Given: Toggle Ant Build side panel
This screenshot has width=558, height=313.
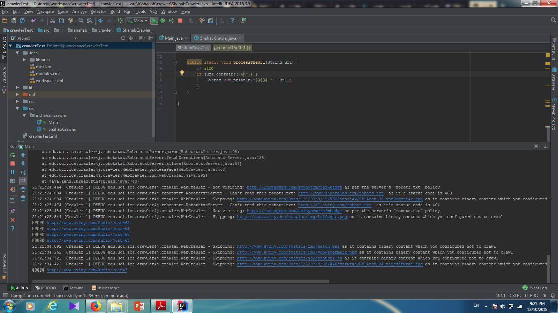Looking at the screenshot, I should (554, 49).
